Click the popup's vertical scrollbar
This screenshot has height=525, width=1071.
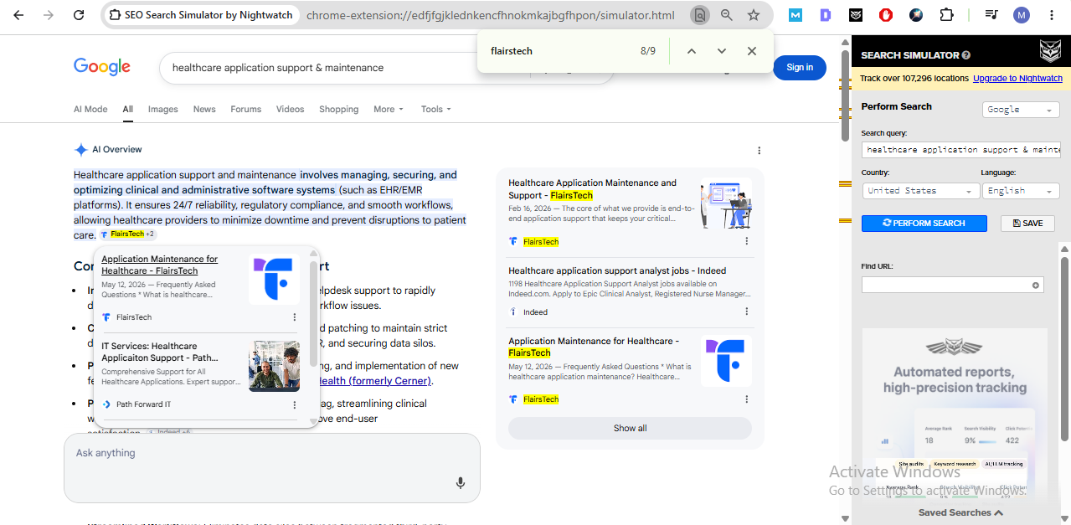tap(314, 314)
